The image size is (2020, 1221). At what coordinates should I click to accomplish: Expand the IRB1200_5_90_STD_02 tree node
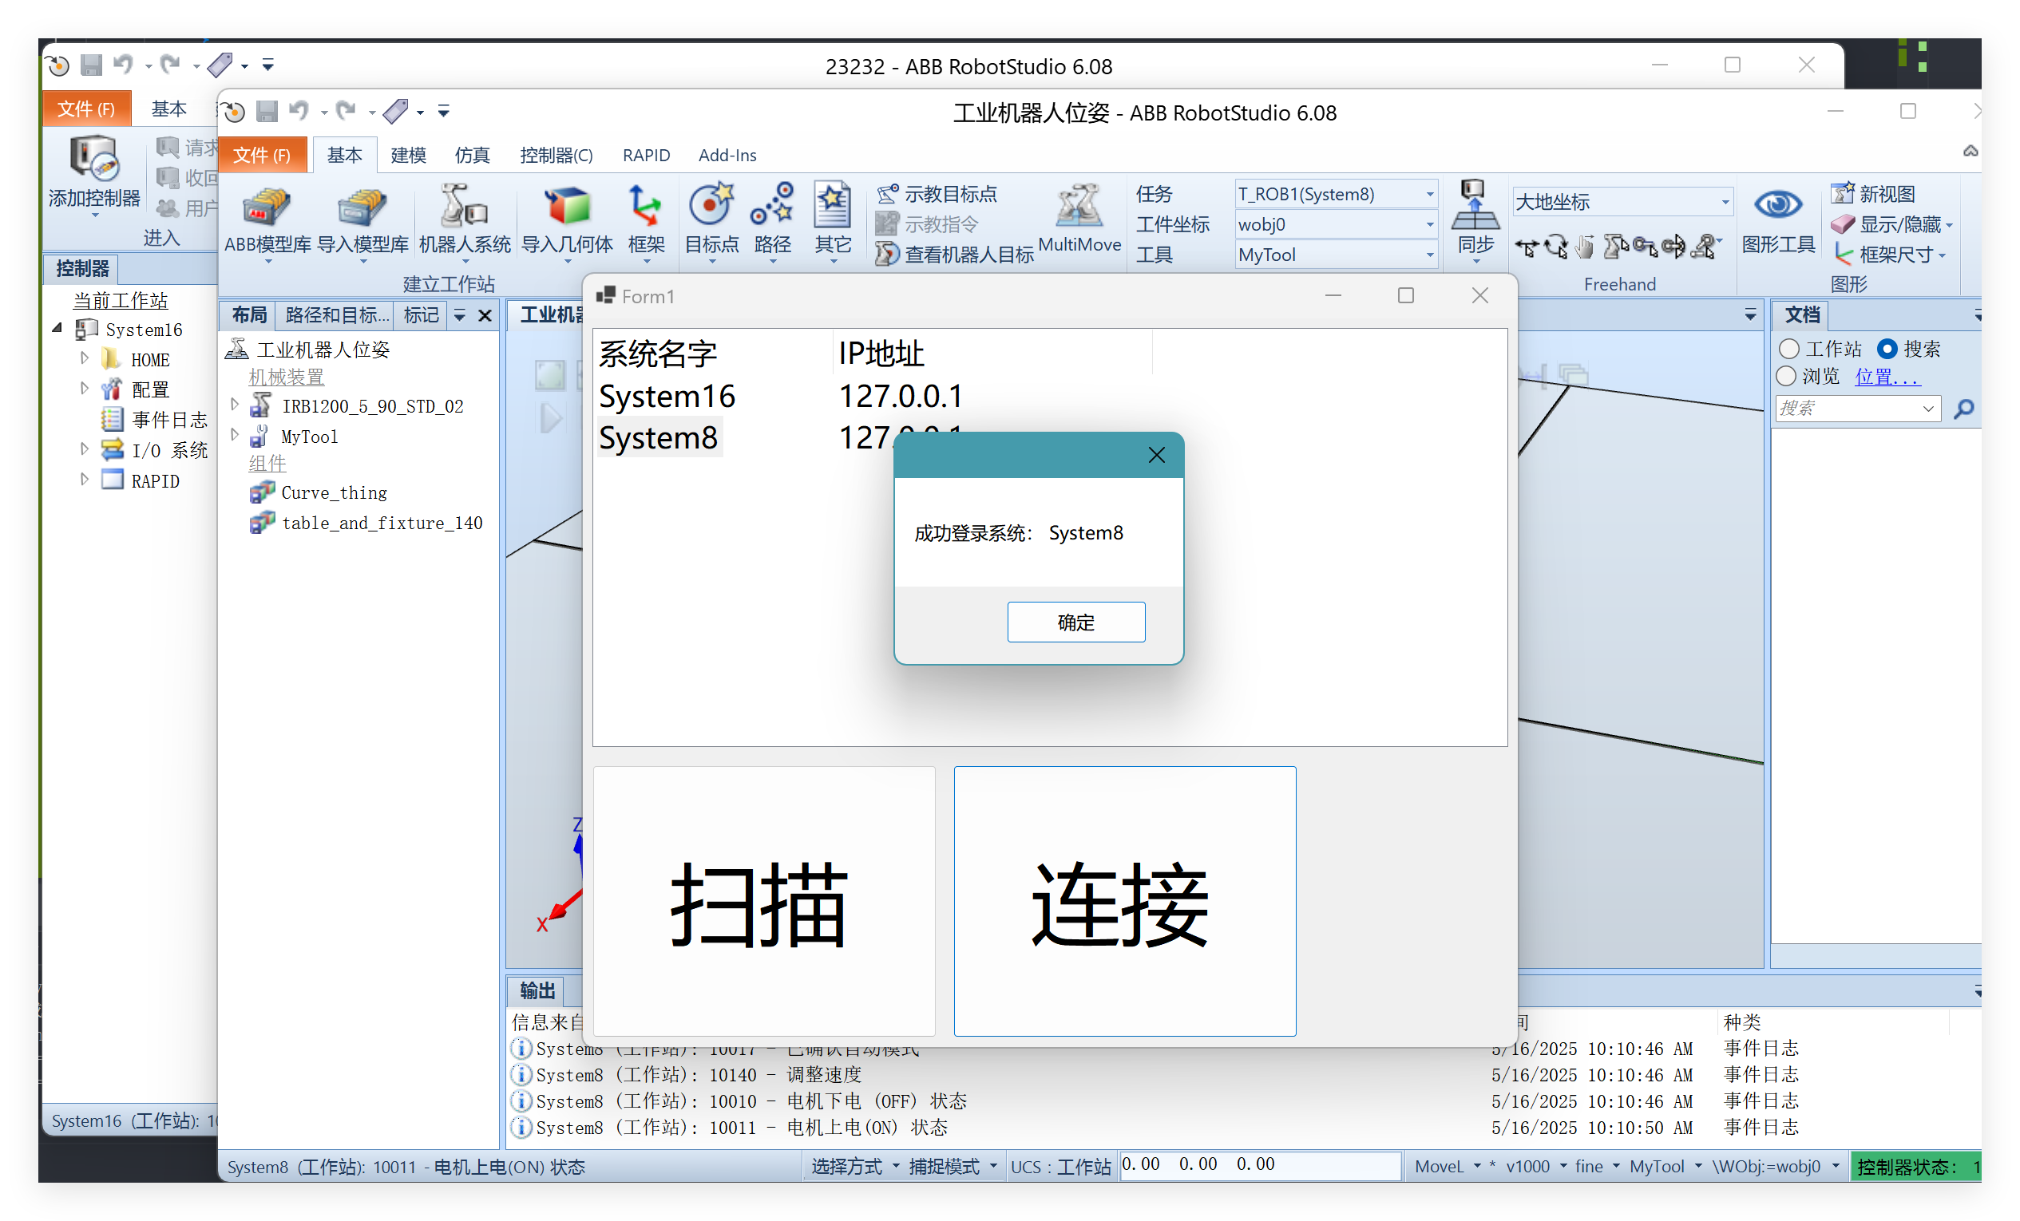[x=235, y=403]
